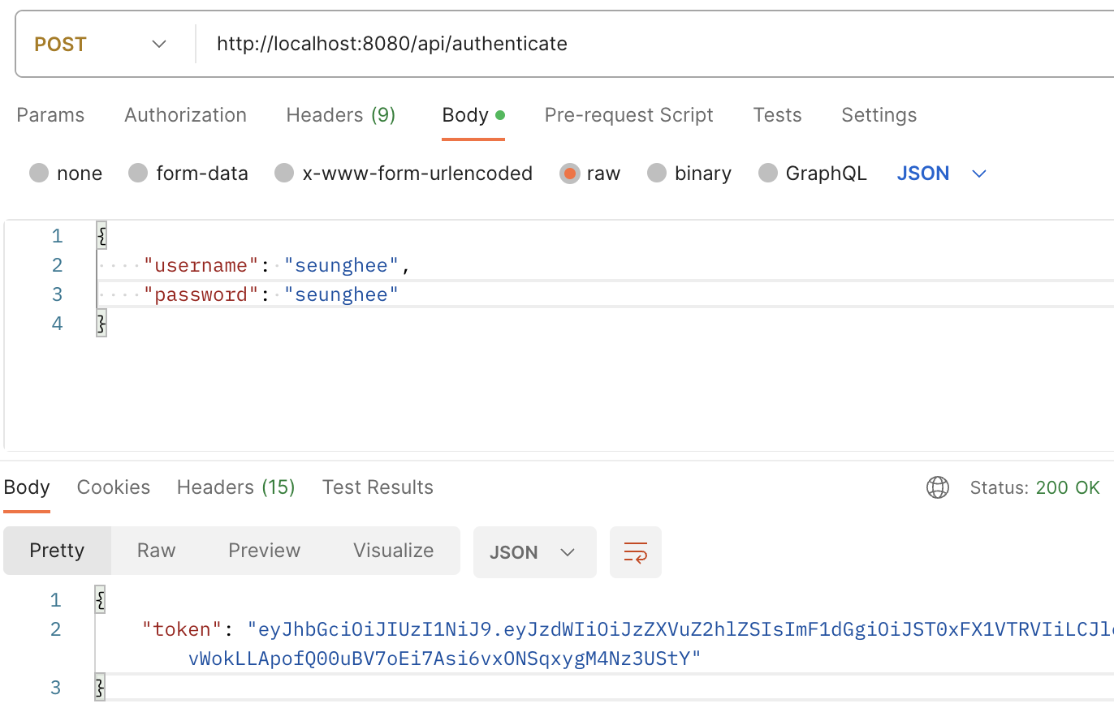This screenshot has height=712, width=1114.
Task: Choose the form-data radio option
Action: tap(138, 174)
